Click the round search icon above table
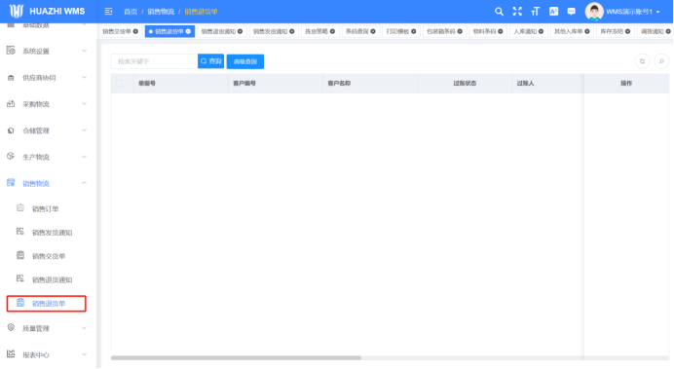 (661, 61)
